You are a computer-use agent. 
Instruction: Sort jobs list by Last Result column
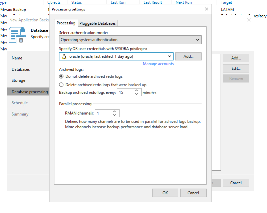pos(153,2)
